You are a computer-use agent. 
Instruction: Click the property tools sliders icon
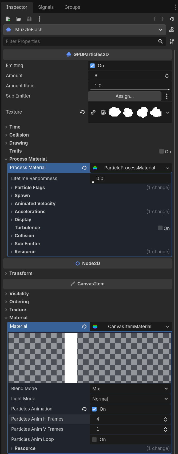(x=172, y=41)
